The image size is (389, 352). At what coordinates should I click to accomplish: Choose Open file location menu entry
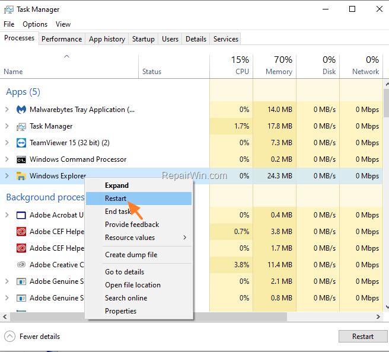(139, 285)
